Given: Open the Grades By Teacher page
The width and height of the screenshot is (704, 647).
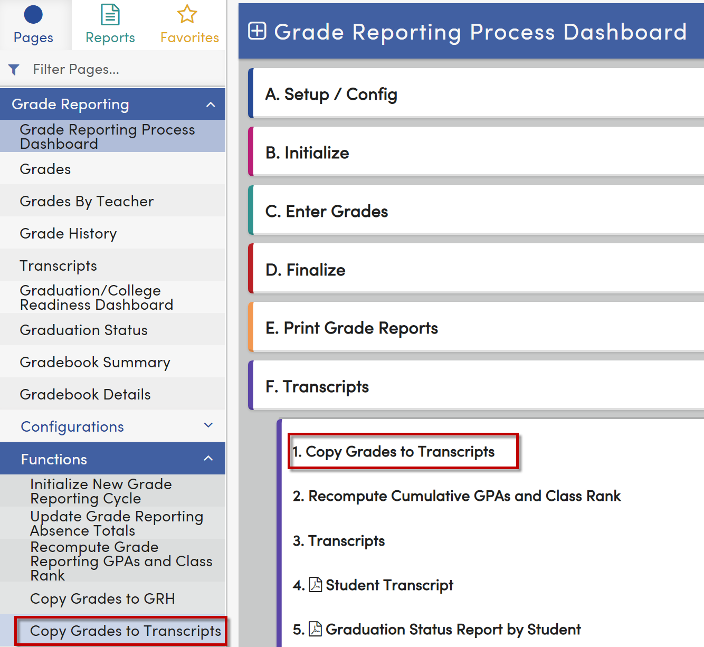Looking at the screenshot, I should point(87,201).
